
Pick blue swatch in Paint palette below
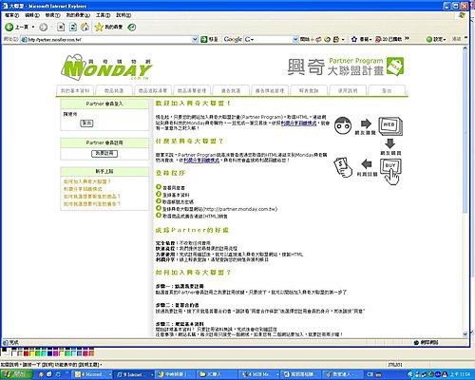click(50, 353)
